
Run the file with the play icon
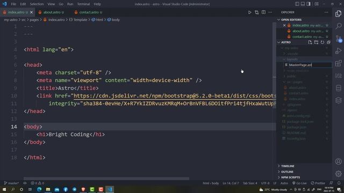pos(249,12)
